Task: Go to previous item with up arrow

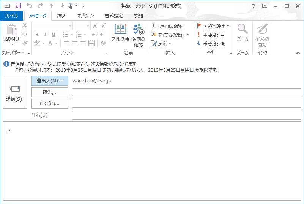Action: coord(51,6)
